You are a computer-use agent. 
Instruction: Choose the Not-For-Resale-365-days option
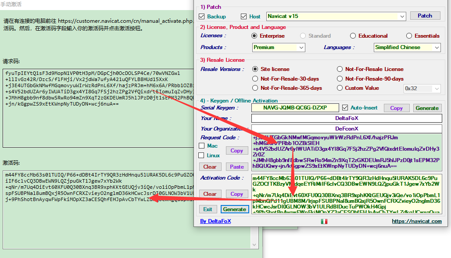tap(255, 88)
